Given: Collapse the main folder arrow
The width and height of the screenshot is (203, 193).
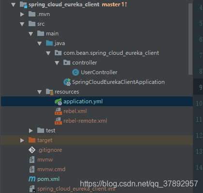Looking at the screenshot, I should click(31, 34).
